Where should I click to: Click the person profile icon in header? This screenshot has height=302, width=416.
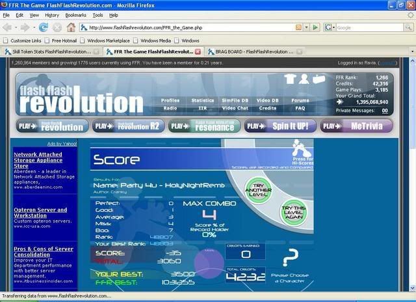303,79
